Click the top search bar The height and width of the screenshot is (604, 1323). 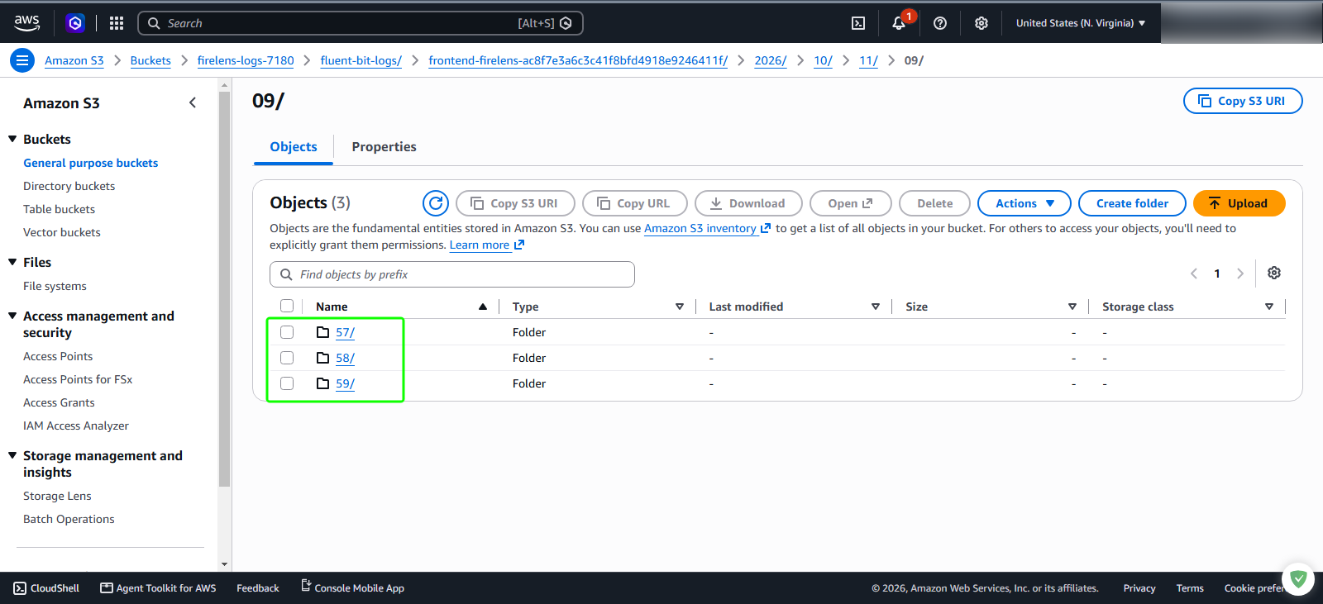click(361, 23)
